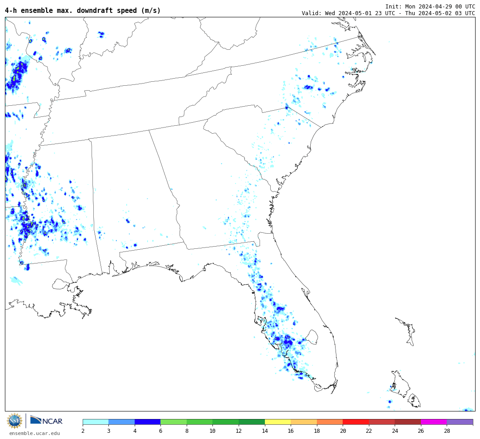Click the colorbar label "28"
The width and height of the screenshot is (480, 439).
tap(447, 431)
